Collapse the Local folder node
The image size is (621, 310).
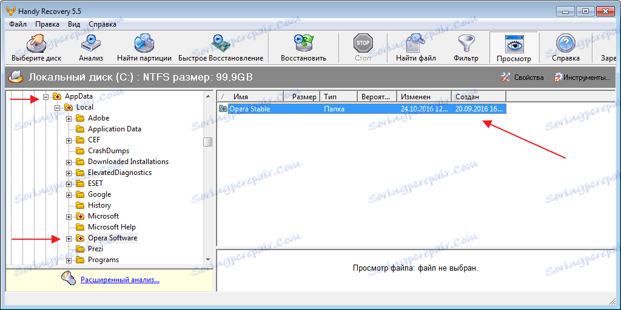tap(57, 107)
